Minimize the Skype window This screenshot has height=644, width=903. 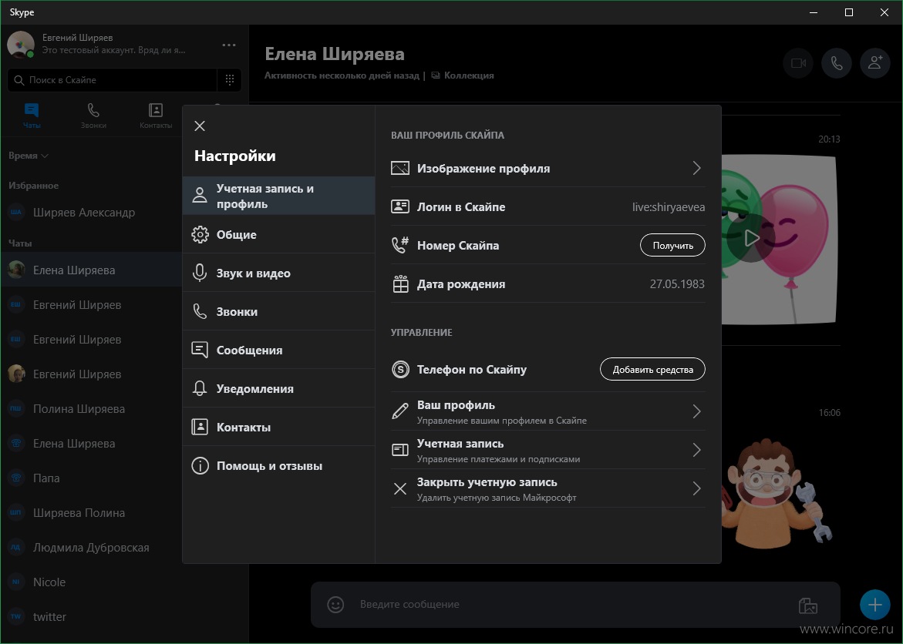pos(813,12)
